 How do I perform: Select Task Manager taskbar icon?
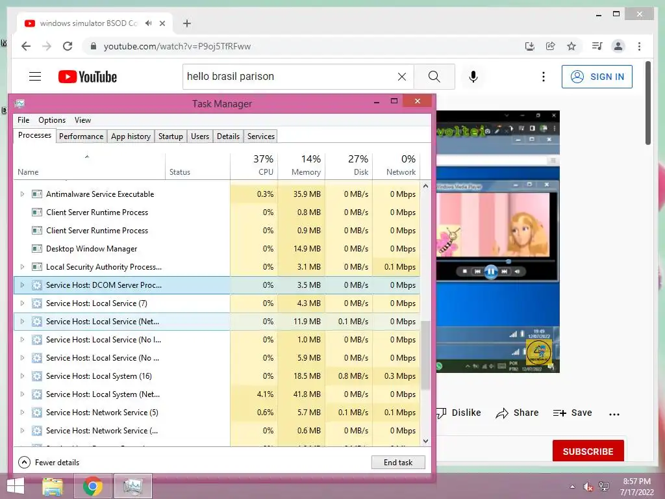tap(132, 486)
